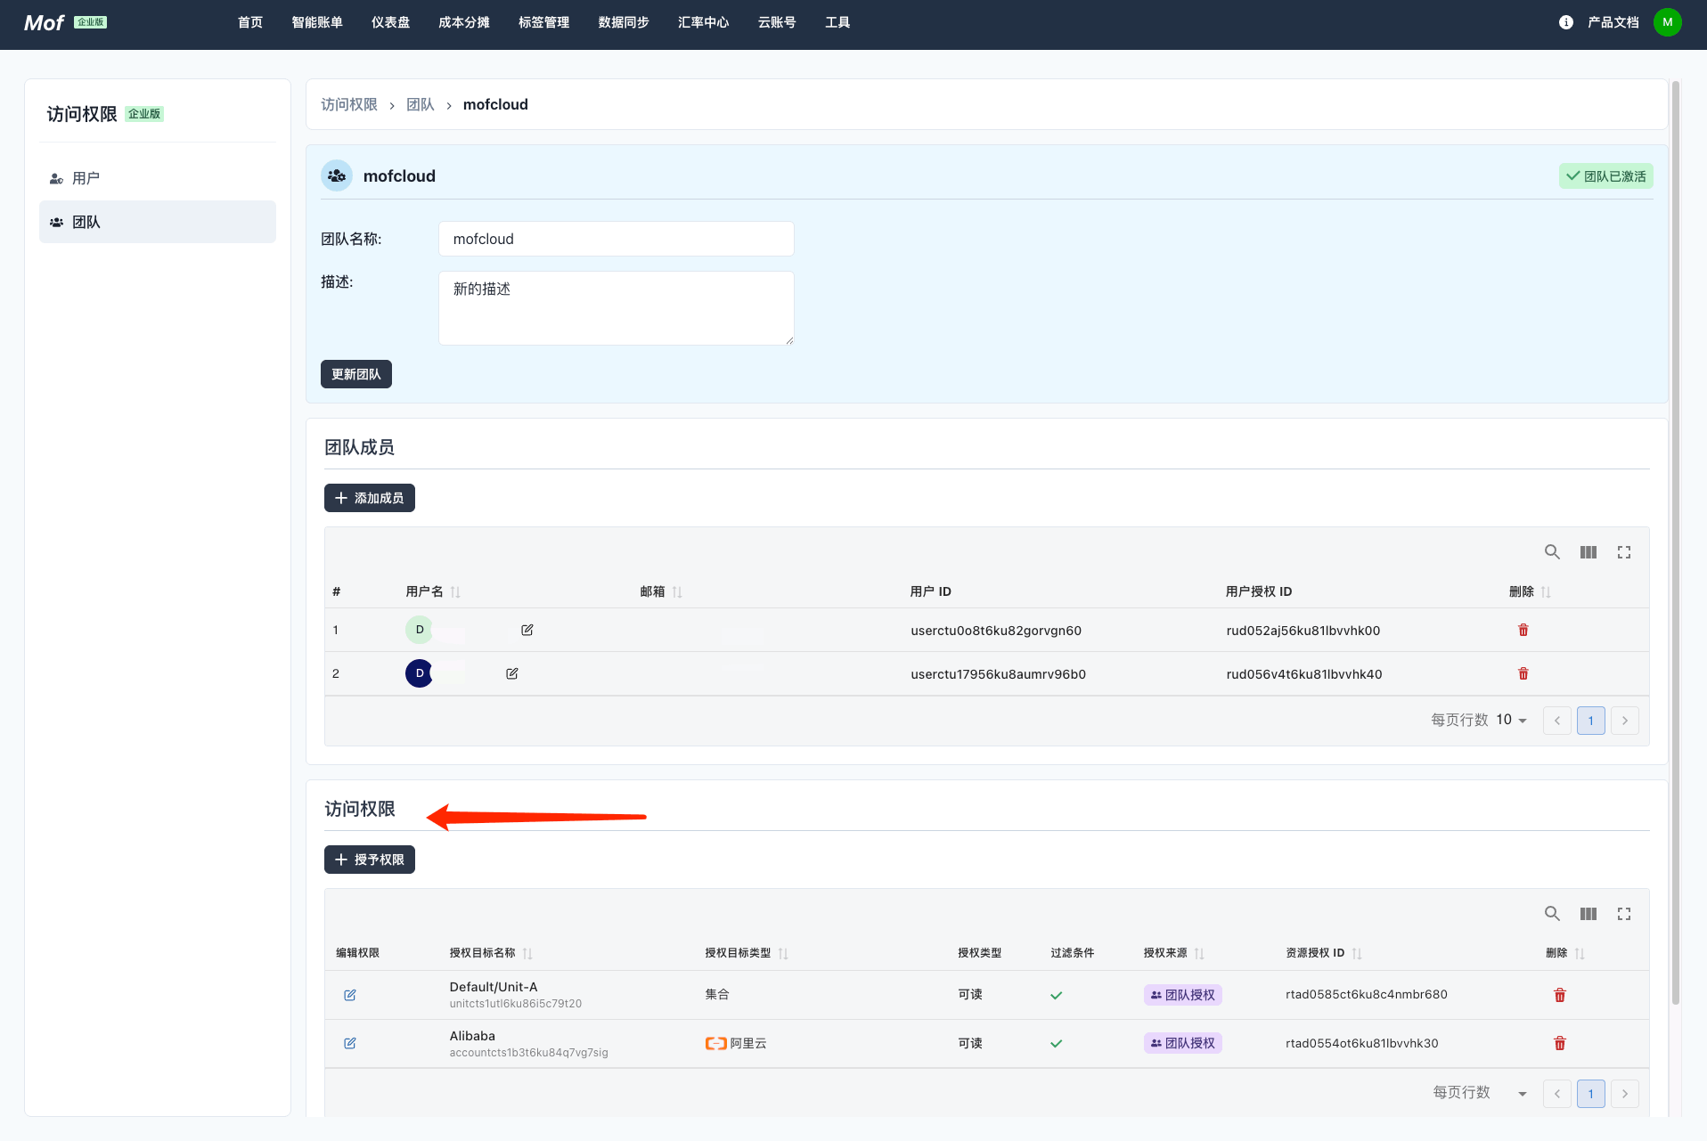Delete the Default/Unit-A permission

1560,995
